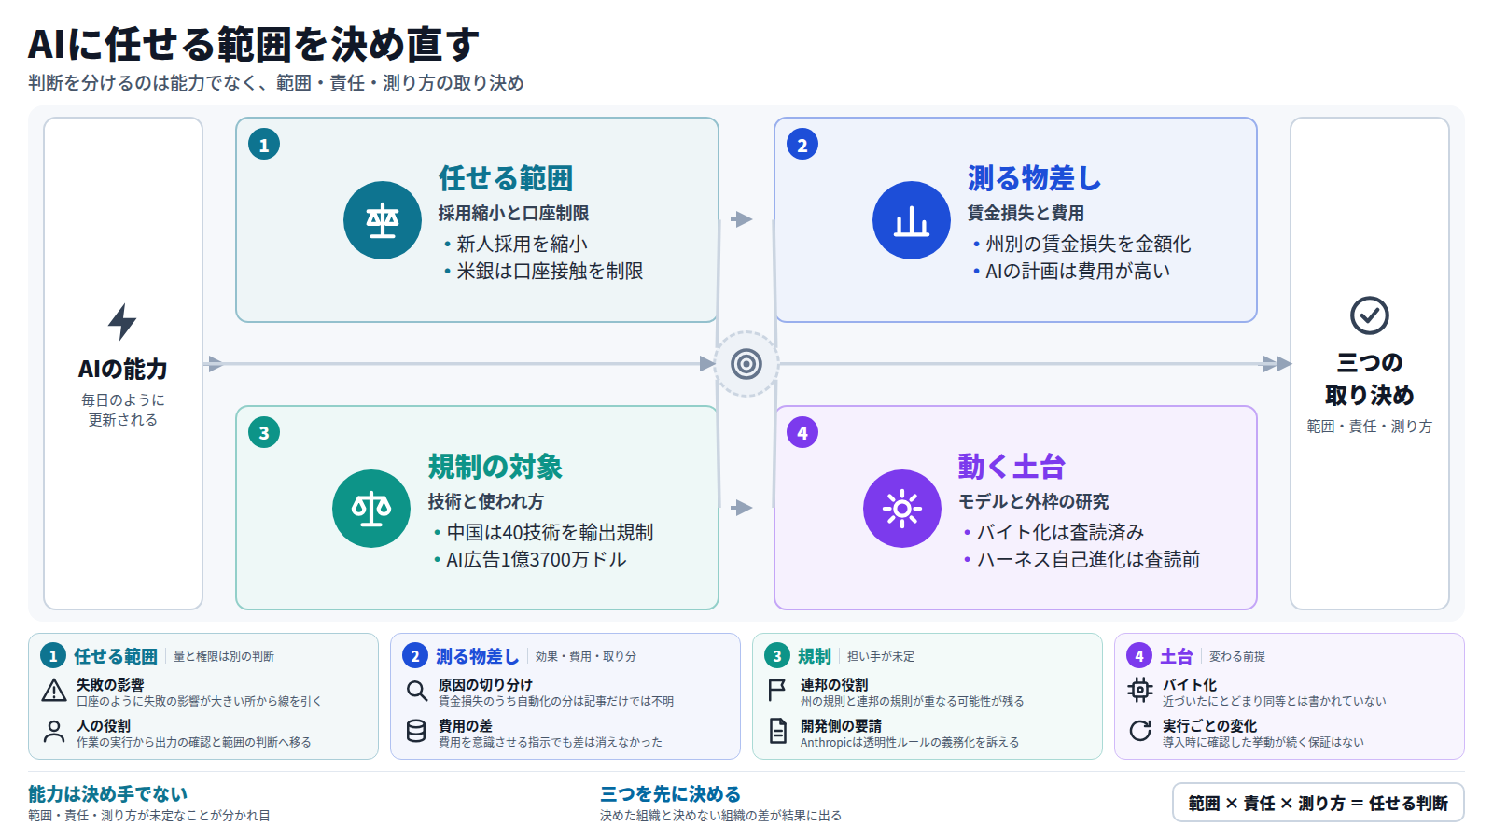Click the central target bullseye icon
This screenshot has height=840, width=1493.
point(746,364)
